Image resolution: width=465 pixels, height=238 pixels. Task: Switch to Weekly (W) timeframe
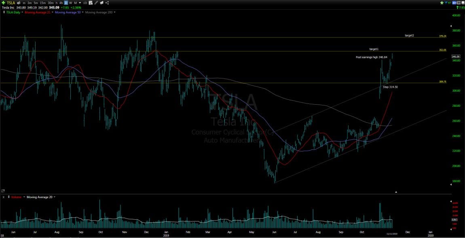coord(71,3)
